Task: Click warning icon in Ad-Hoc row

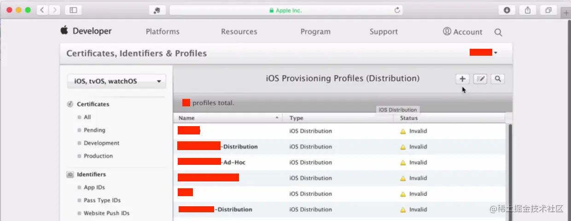Action: [x=403, y=163]
